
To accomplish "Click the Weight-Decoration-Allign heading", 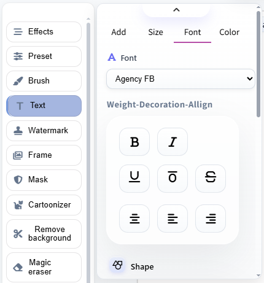I will pos(160,104).
